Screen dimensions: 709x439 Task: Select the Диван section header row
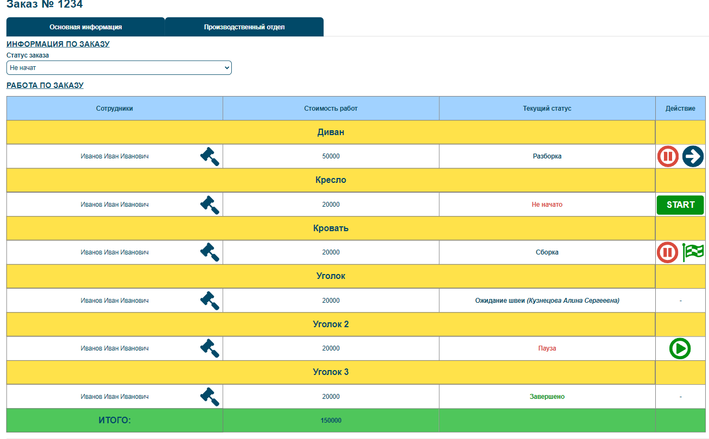331,132
